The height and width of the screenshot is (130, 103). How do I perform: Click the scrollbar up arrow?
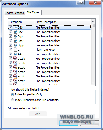pyautogui.click(x=93, y=21)
